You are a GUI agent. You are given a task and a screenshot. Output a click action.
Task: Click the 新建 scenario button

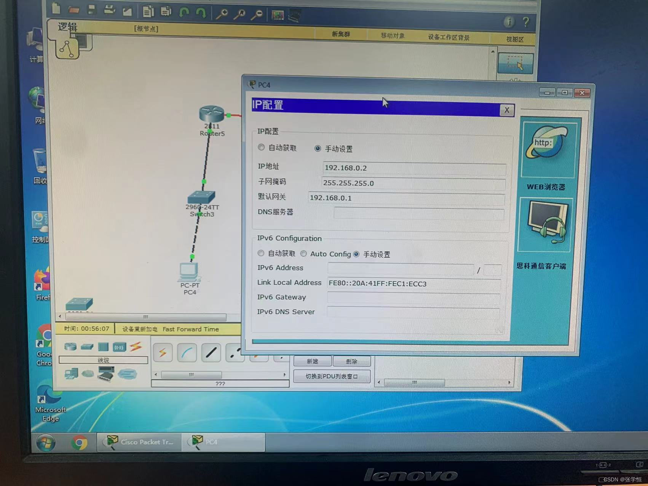pos(312,361)
